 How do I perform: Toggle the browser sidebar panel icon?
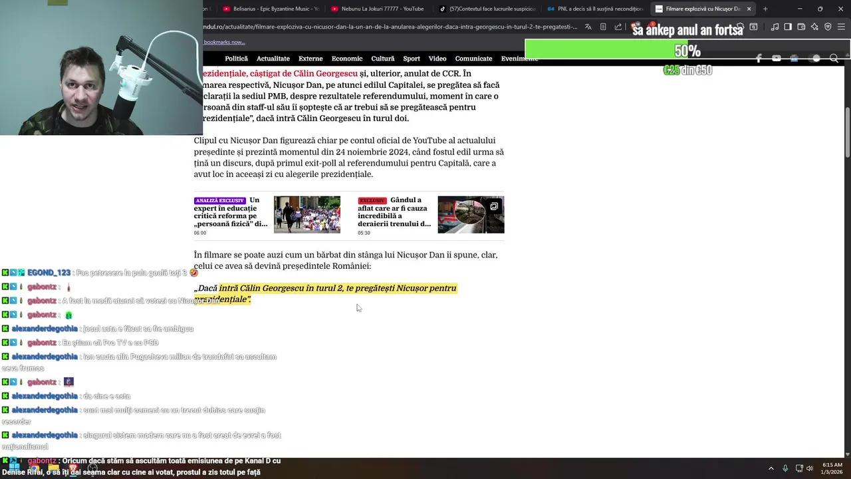pos(788,27)
